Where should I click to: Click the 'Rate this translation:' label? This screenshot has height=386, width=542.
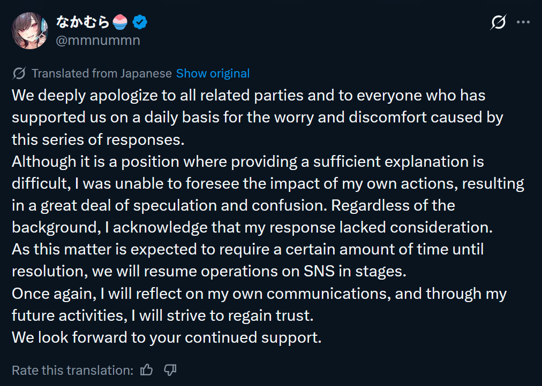[x=72, y=370]
